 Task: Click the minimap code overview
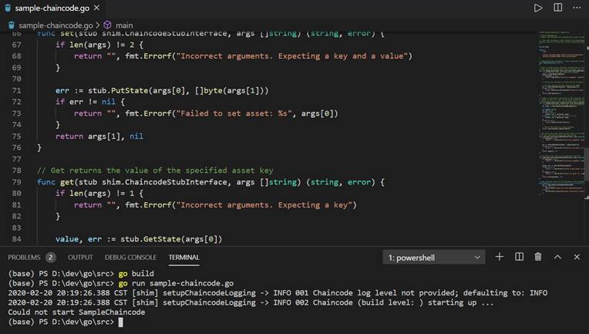[559, 116]
